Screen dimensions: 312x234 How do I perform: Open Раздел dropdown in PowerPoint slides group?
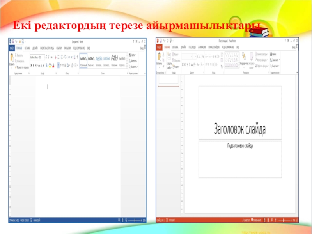pyautogui.click(x=176, y=66)
